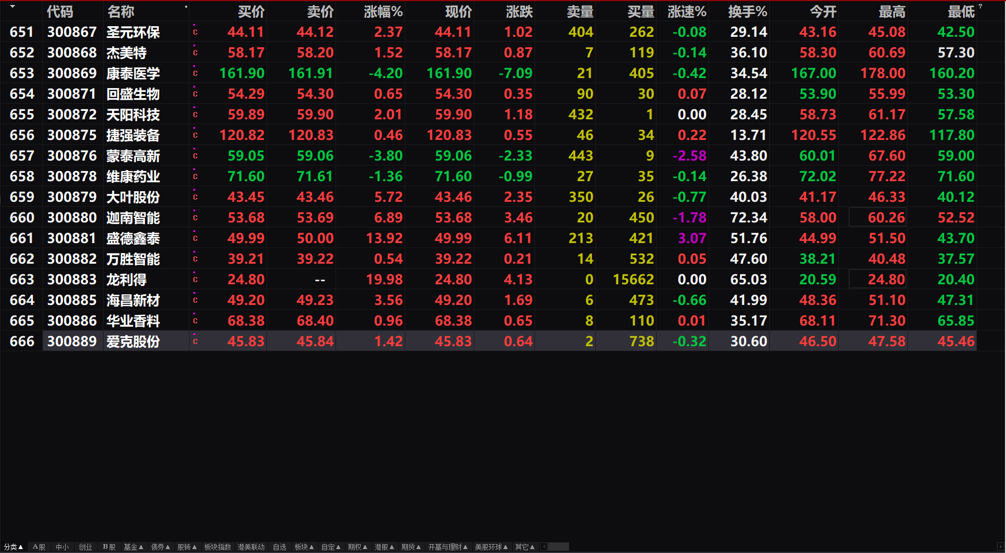
Task: Click 康泰医学 stock name
Action: 133,74
